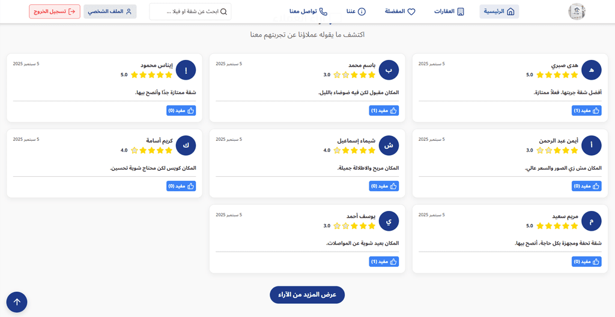Click the apartment search input field

tap(186, 11)
